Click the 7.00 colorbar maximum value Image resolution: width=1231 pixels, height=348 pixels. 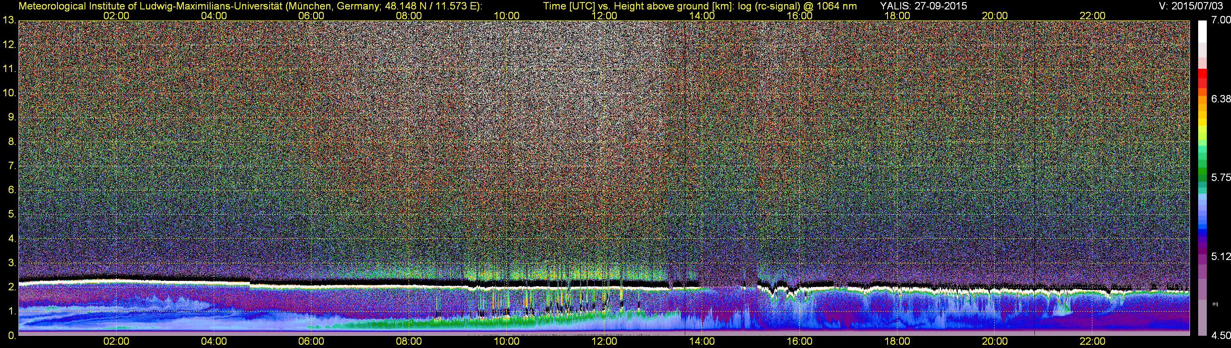click(1221, 20)
